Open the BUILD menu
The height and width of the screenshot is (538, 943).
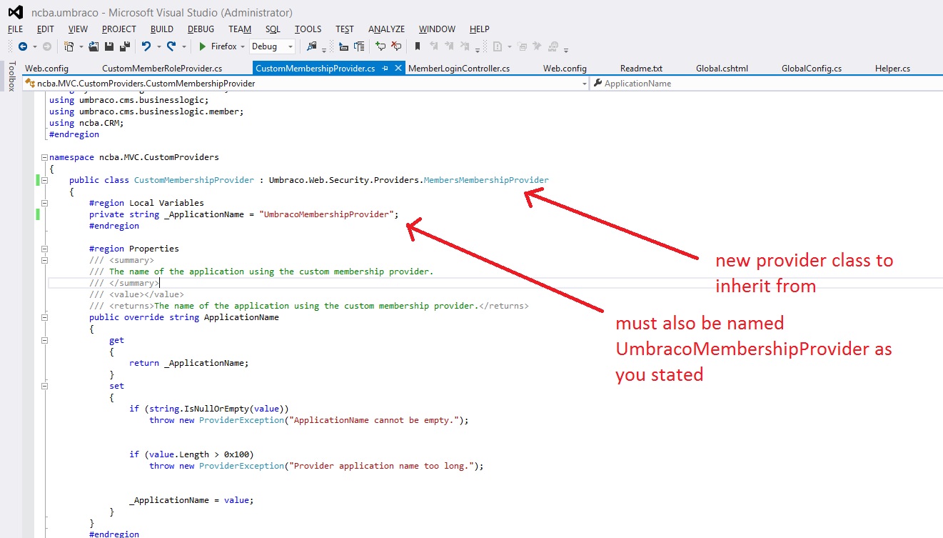162,29
